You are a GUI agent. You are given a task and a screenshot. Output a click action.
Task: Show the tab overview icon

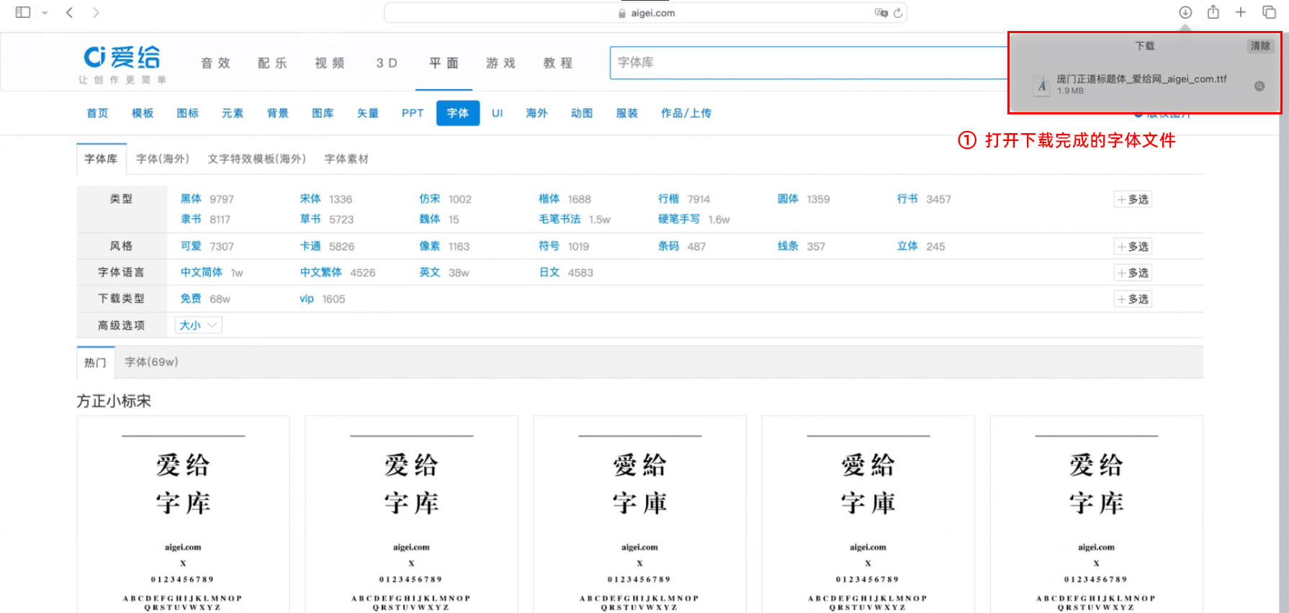[x=1269, y=12]
